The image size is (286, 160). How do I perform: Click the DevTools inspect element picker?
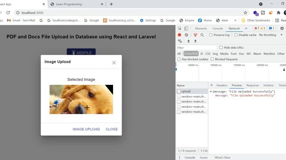[x=180, y=28]
